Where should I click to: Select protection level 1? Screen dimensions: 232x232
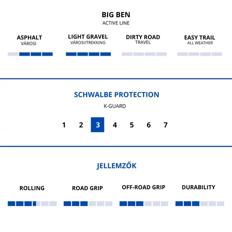coord(64,125)
